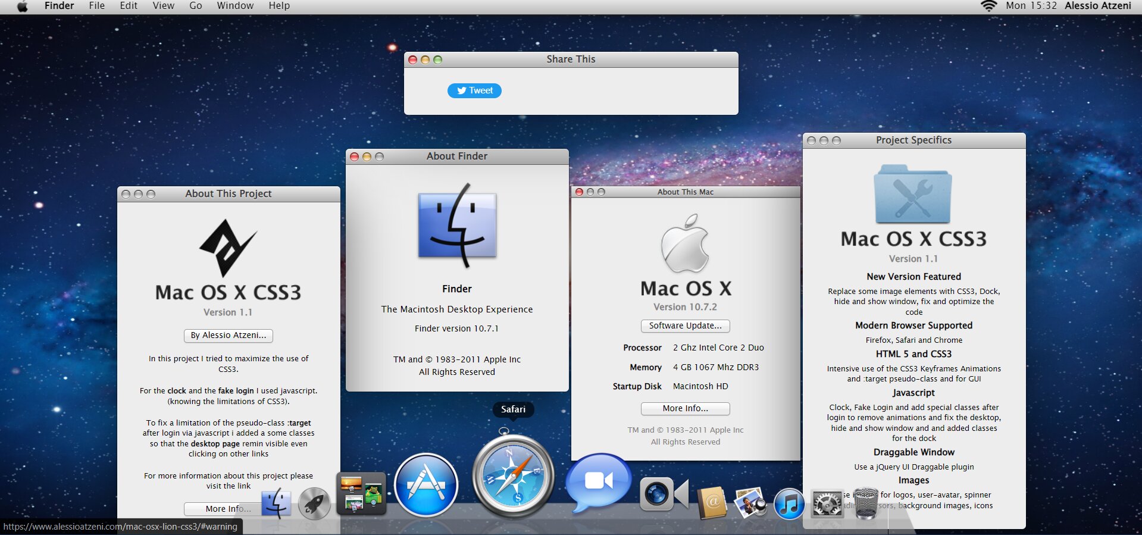Click the Alessio Atzeni user menu
Screen dimensions: 1142x535
[x=1098, y=6]
